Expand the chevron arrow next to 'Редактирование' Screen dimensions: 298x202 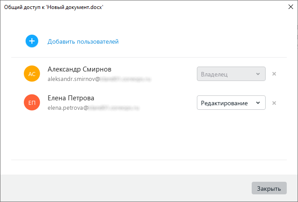pos(258,103)
